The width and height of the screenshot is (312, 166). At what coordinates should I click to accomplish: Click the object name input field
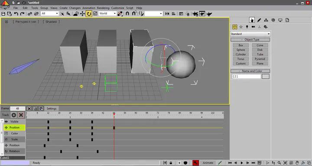[x=246, y=77]
